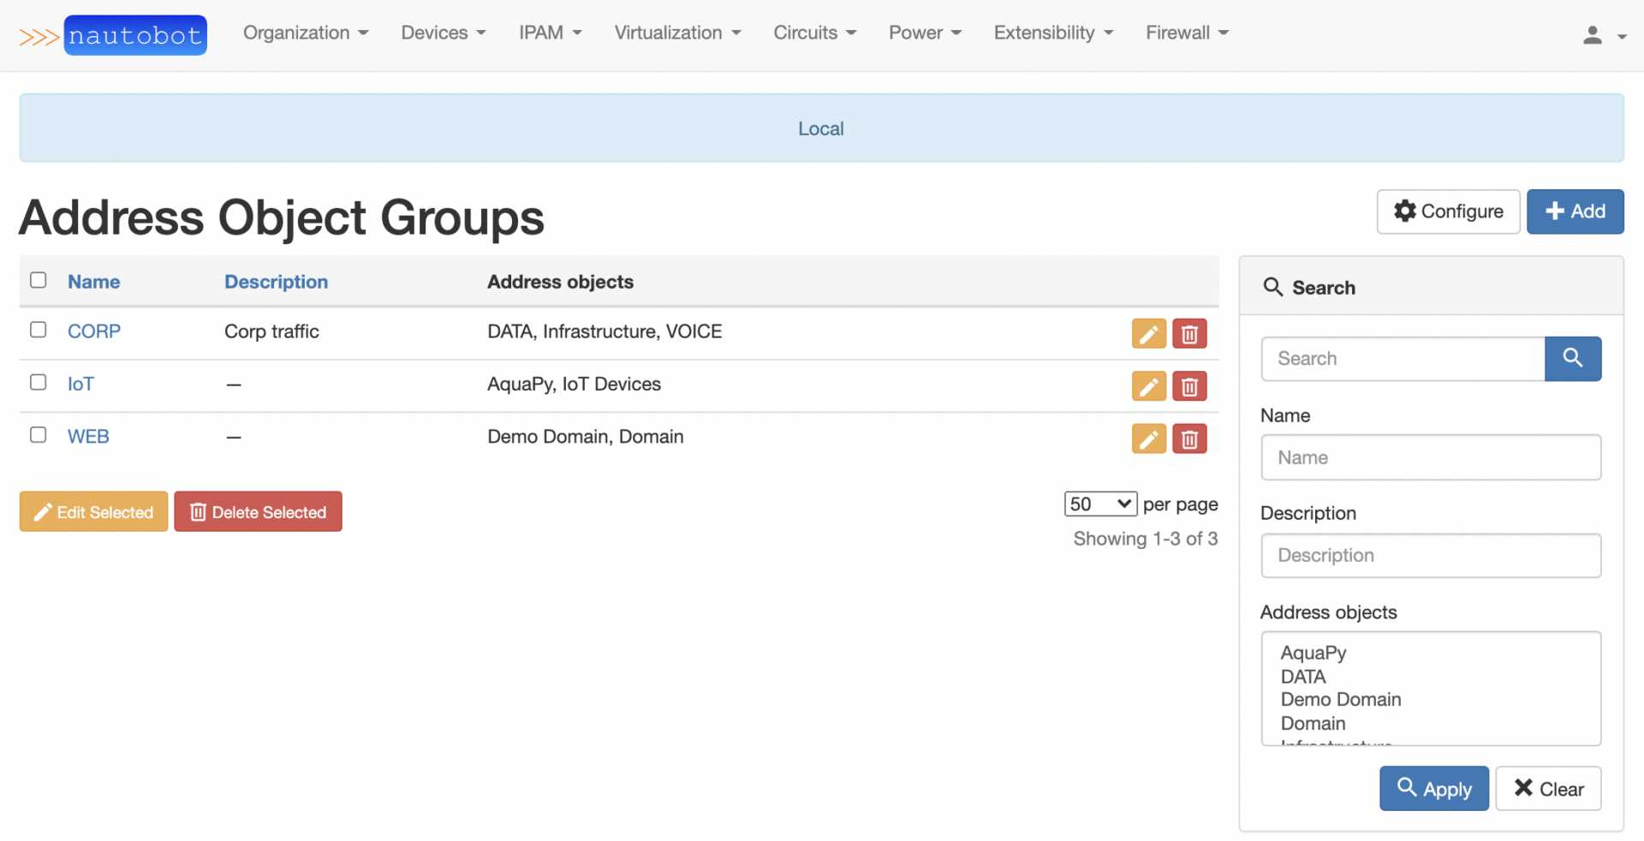Click the Description filter input field
The width and height of the screenshot is (1644, 841).
1431,556
